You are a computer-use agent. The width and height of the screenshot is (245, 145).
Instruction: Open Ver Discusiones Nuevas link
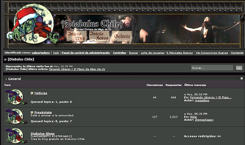(x=212, y=53)
